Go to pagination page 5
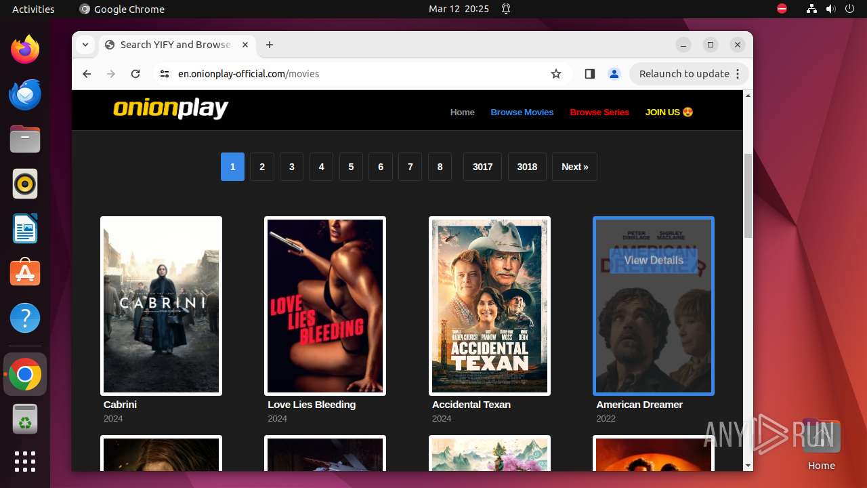 tap(351, 167)
